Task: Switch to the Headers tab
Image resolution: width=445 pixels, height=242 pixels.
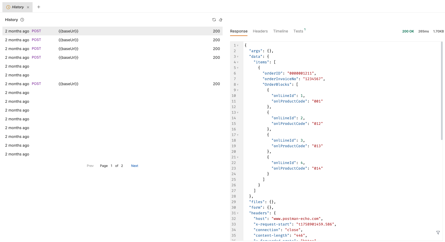Action: point(260,31)
